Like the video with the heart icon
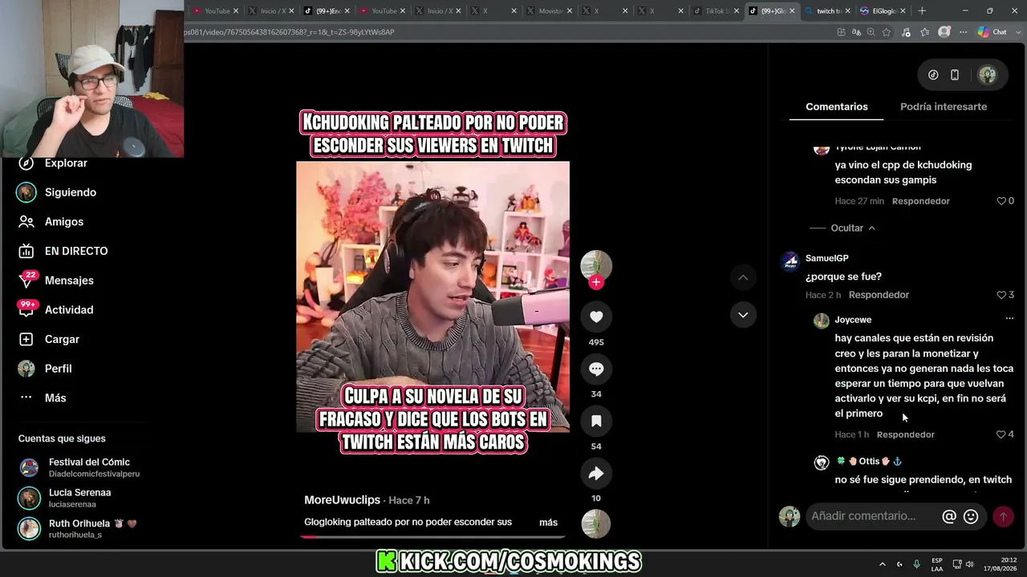Screen dimensions: 1027x577 point(596,317)
